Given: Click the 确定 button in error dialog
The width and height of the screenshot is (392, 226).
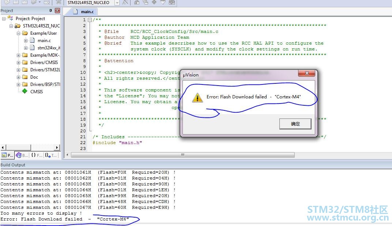Looking at the screenshot, I should [295, 124].
